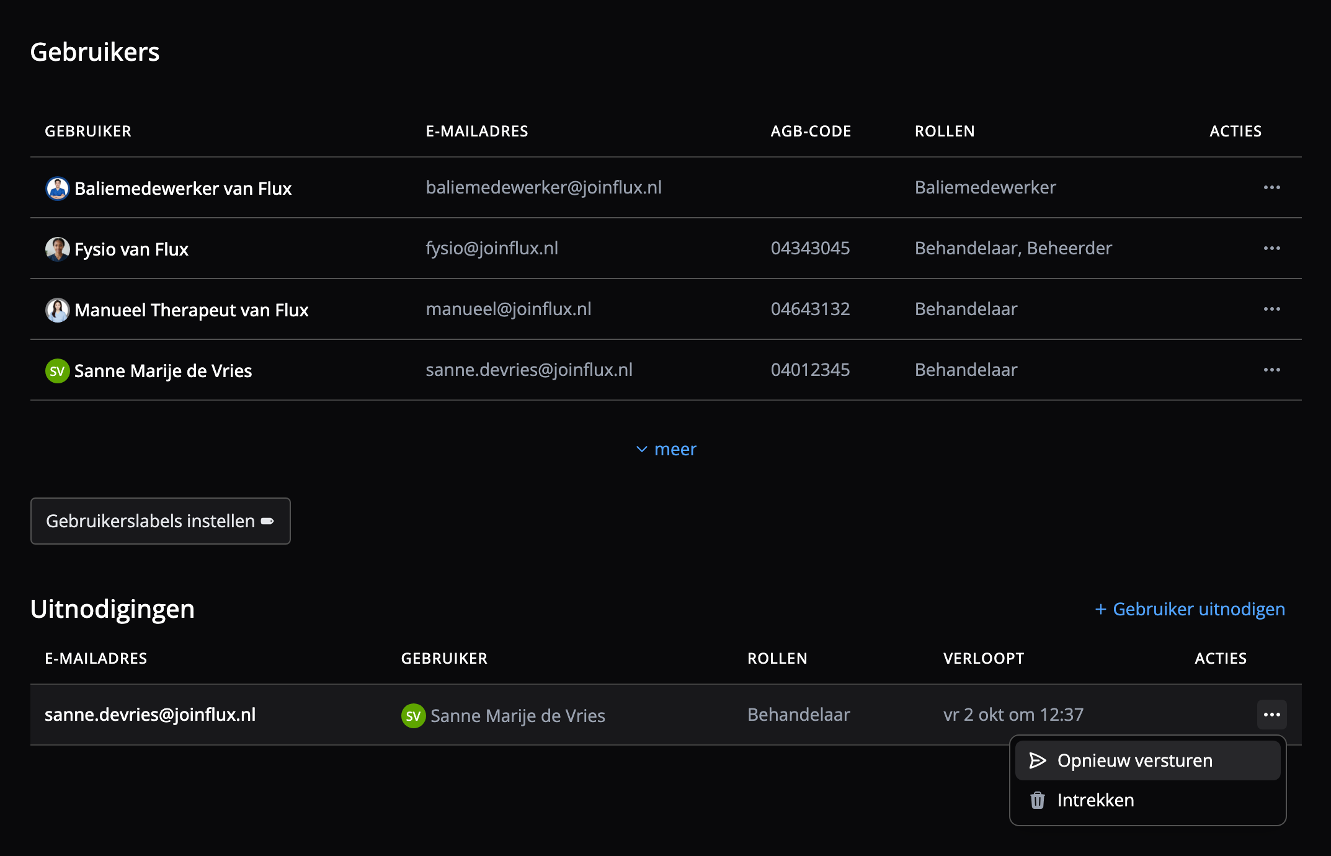
Task: Click AGB-code 04343045
Action: pos(810,248)
